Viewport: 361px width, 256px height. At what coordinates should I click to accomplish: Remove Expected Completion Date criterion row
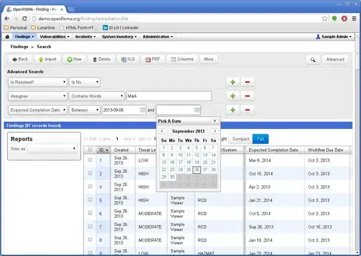[247, 110]
